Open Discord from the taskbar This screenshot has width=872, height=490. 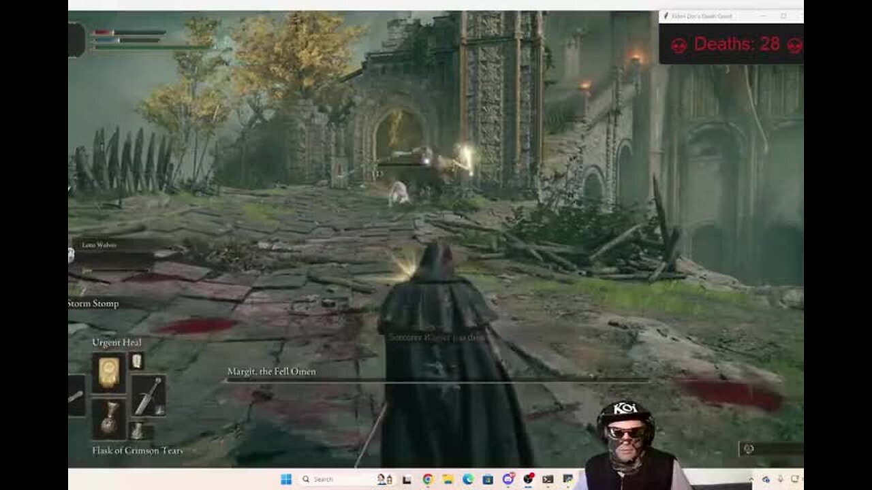pyautogui.click(x=508, y=479)
